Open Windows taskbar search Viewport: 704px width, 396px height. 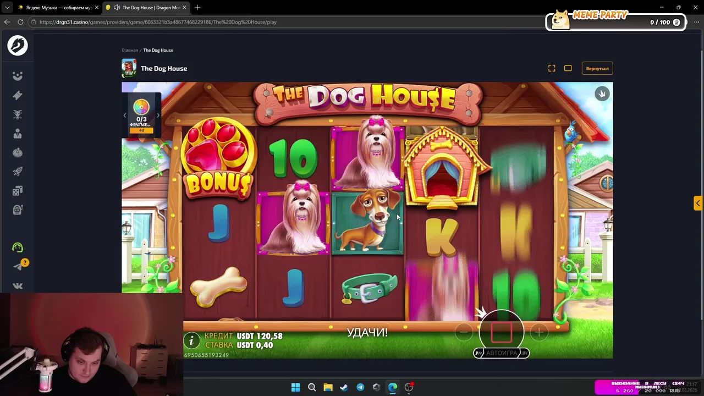click(x=312, y=387)
